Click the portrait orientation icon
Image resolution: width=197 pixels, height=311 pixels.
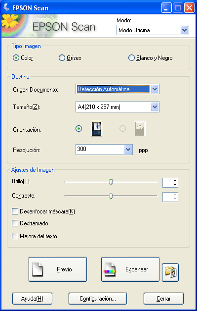point(96,129)
